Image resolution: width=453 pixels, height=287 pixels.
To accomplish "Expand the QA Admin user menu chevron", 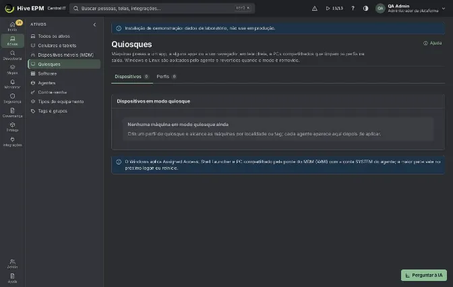I will coord(444,8).
